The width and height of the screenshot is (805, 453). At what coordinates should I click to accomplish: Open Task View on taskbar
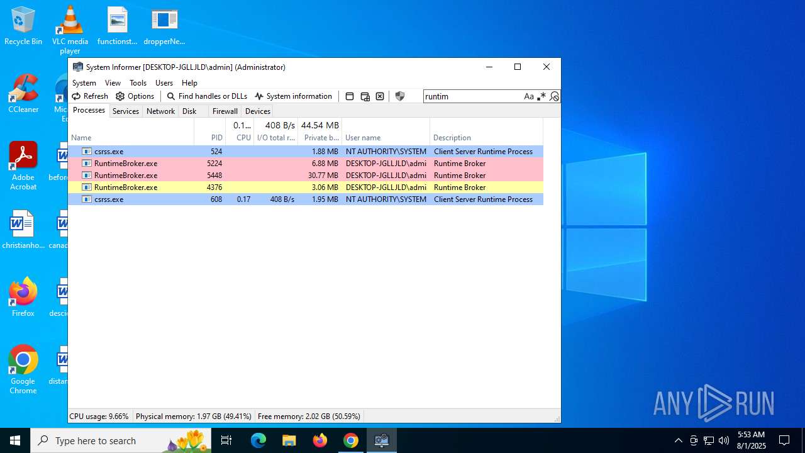point(226,440)
